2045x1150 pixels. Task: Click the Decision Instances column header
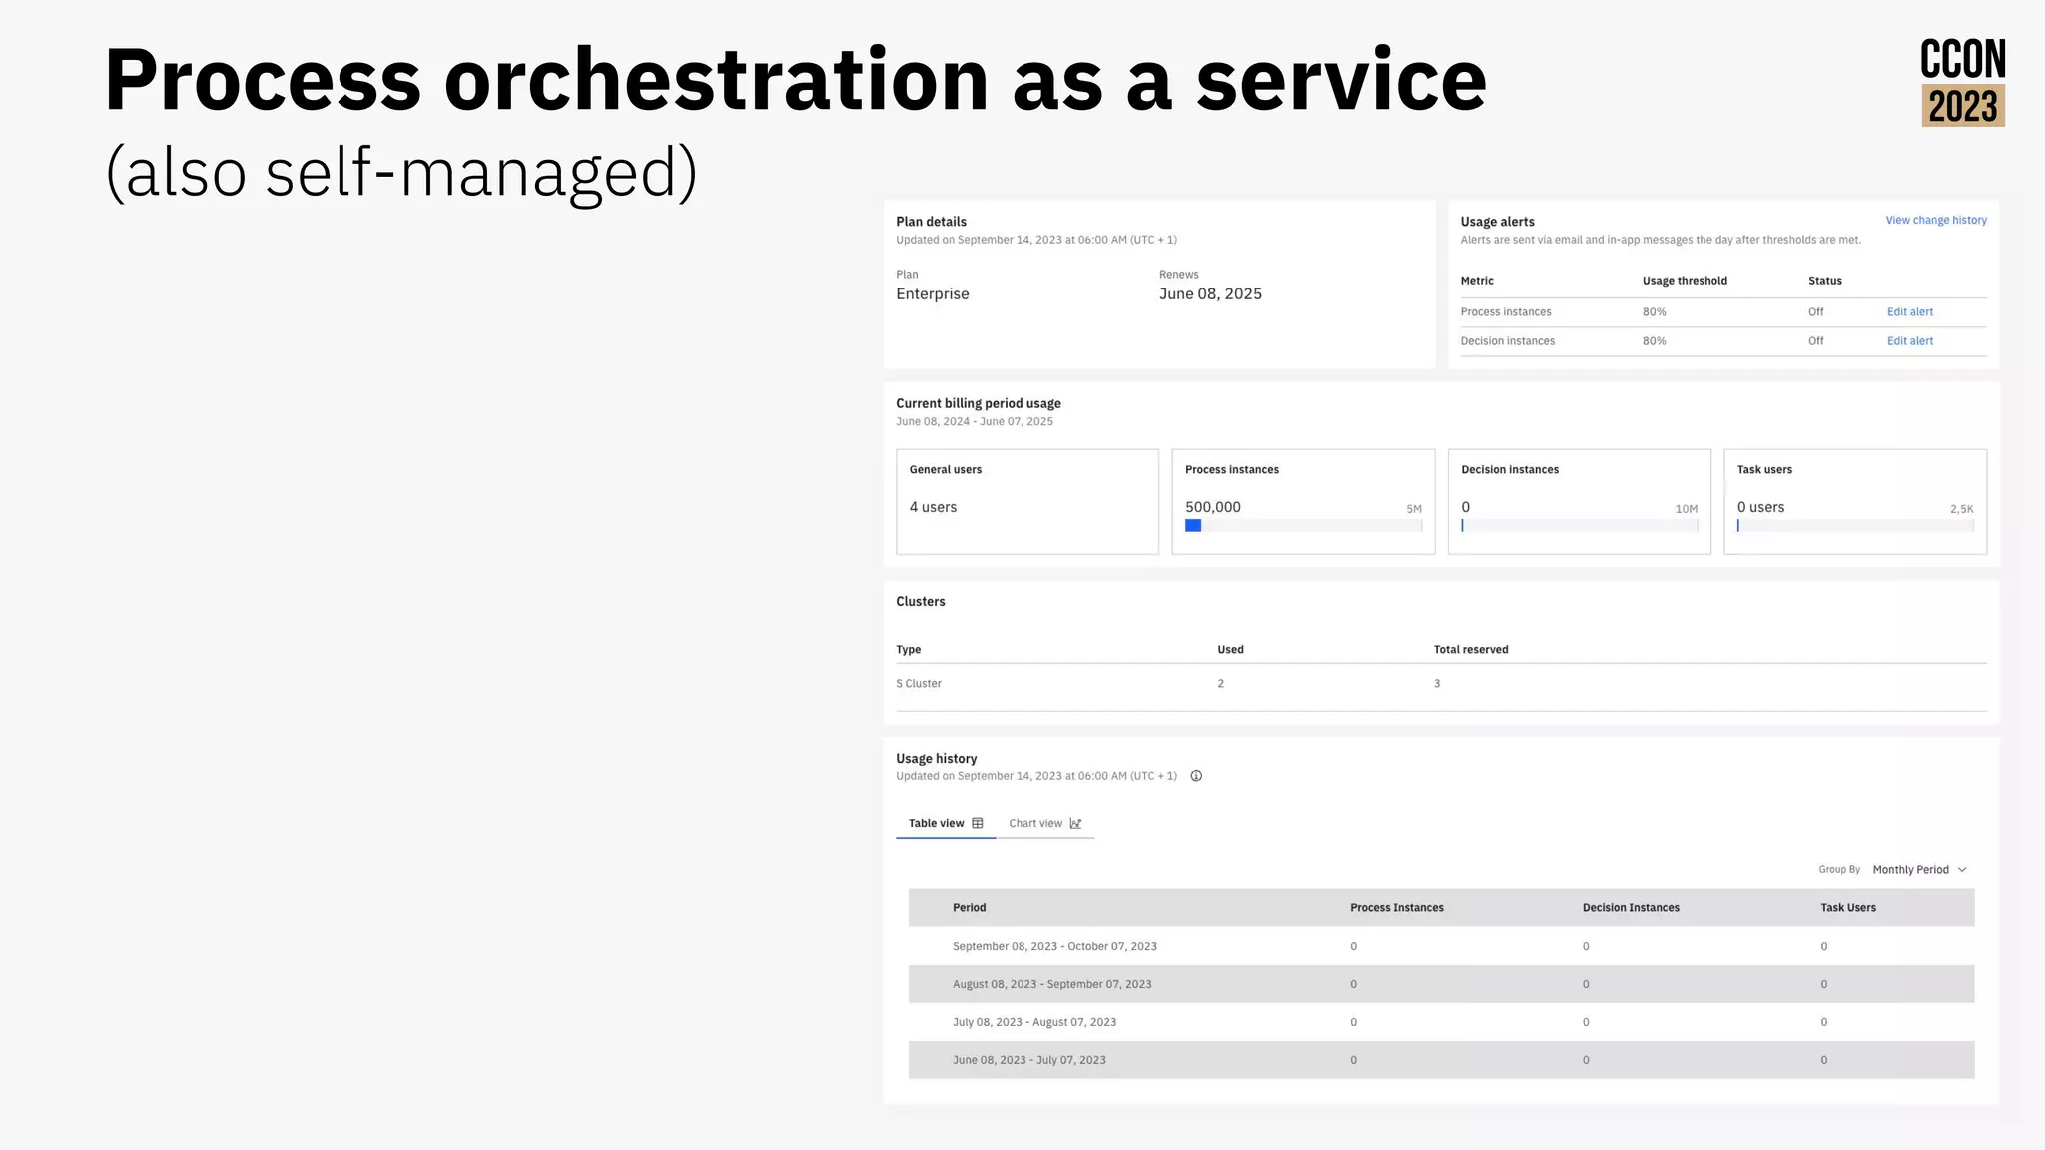1631,908
